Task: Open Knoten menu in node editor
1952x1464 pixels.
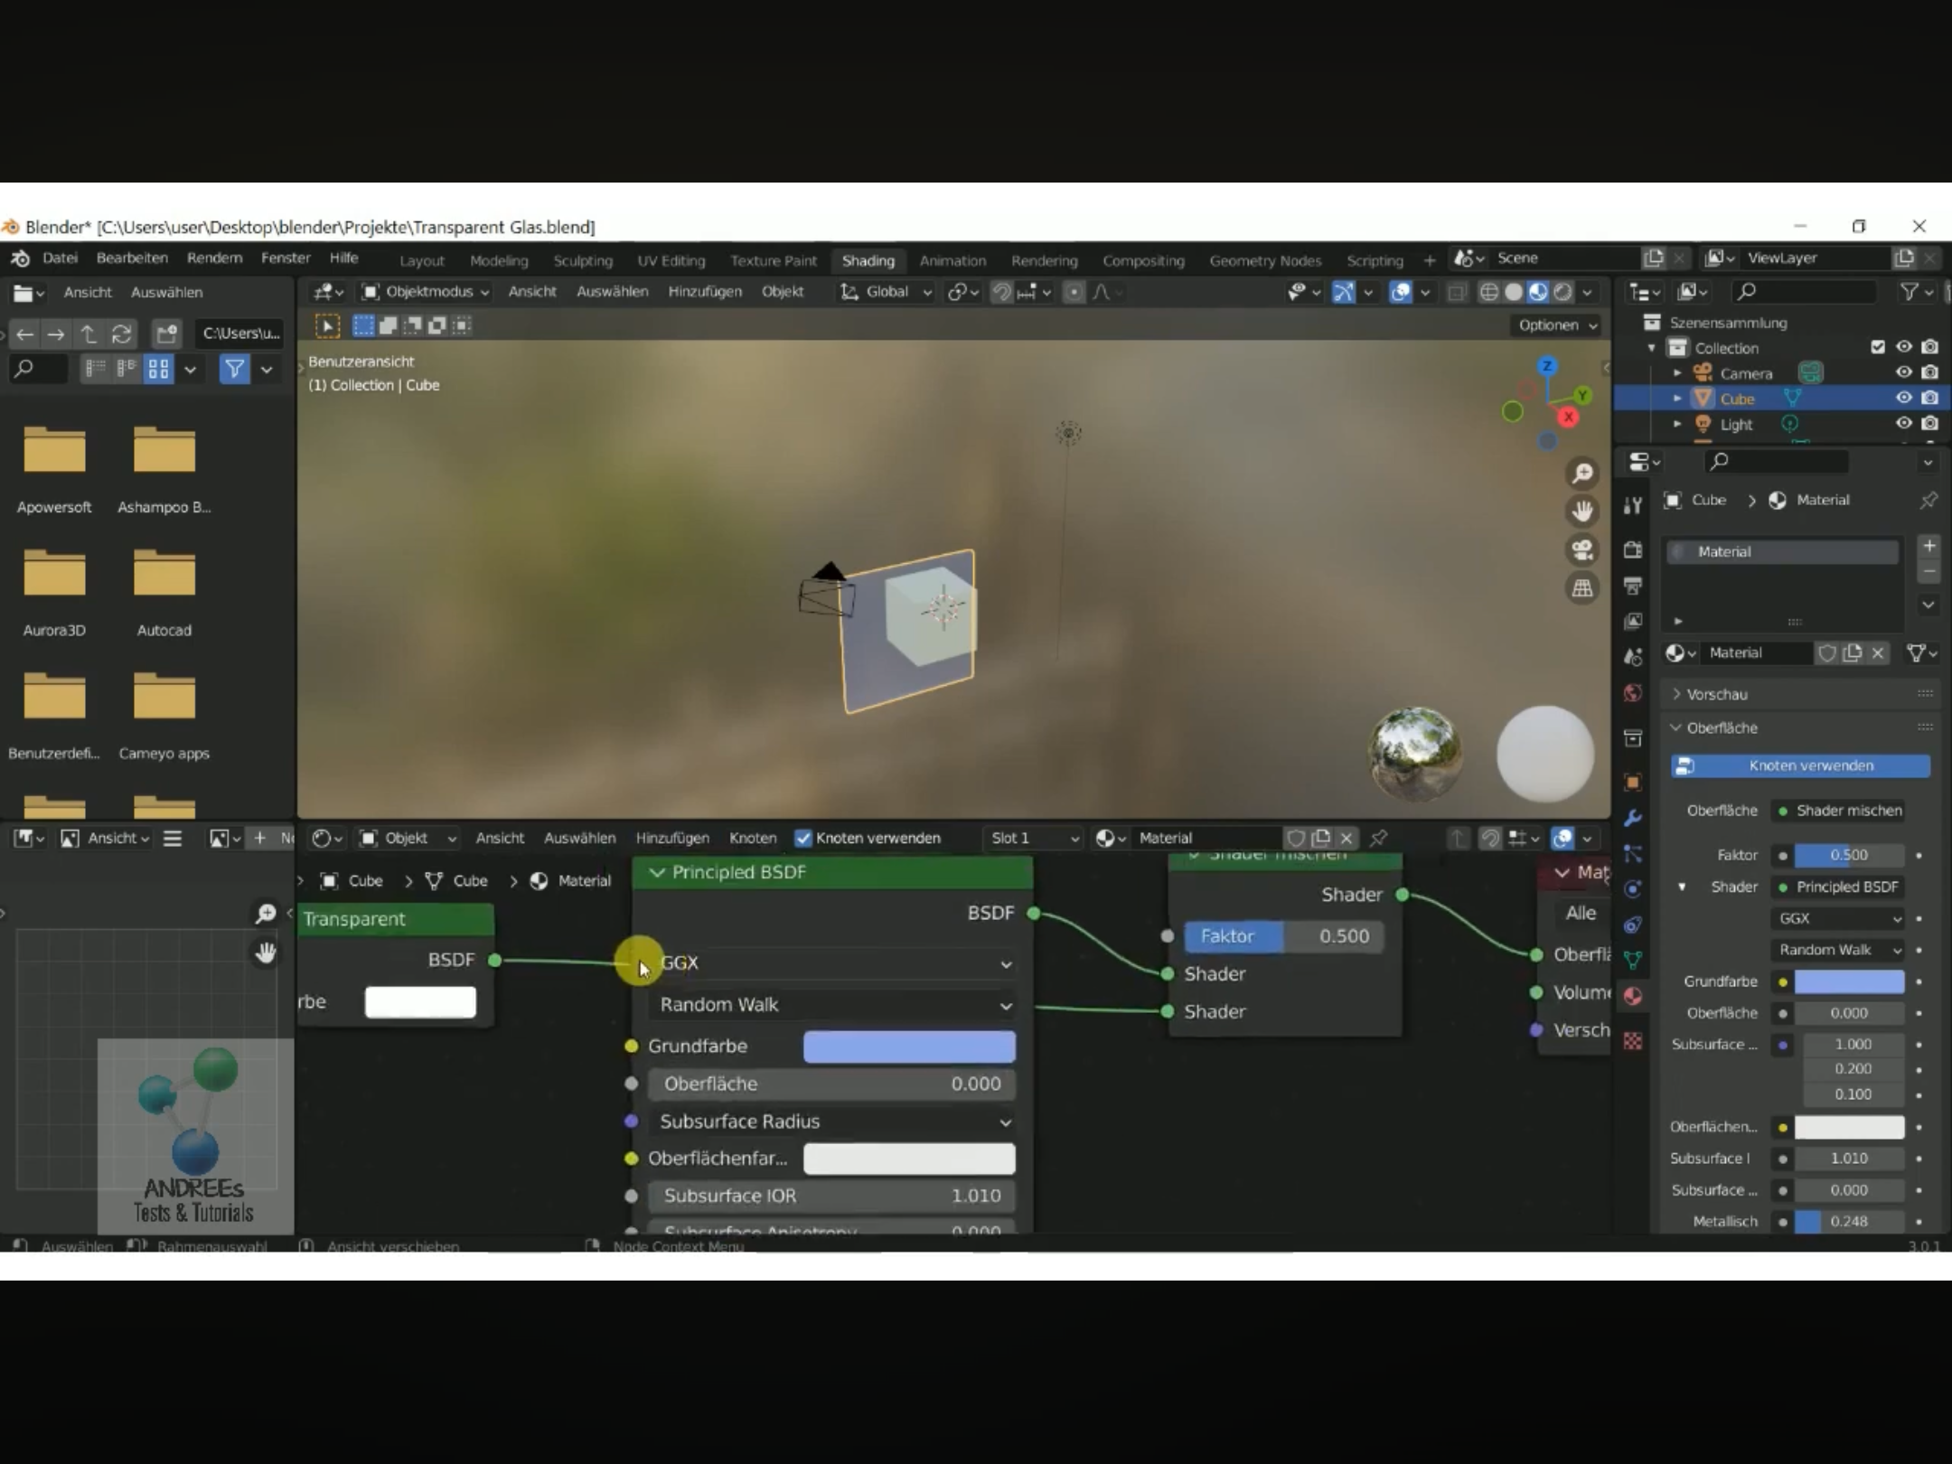Action: pyautogui.click(x=753, y=838)
